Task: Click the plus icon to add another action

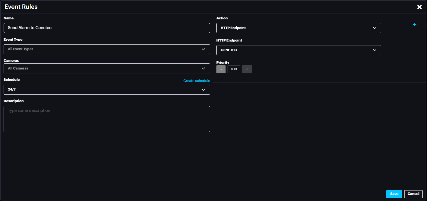Action: (415, 25)
